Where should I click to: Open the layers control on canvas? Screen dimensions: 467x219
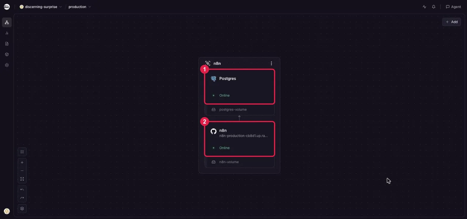click(22, 209)
